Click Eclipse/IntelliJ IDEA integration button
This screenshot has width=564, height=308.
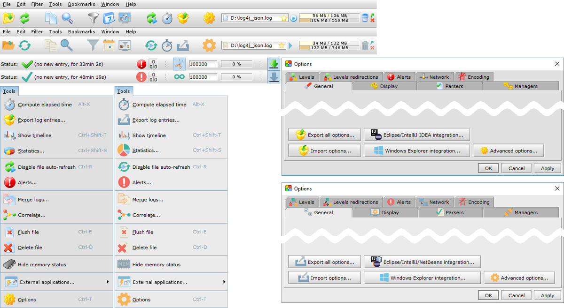pos(417,135)
